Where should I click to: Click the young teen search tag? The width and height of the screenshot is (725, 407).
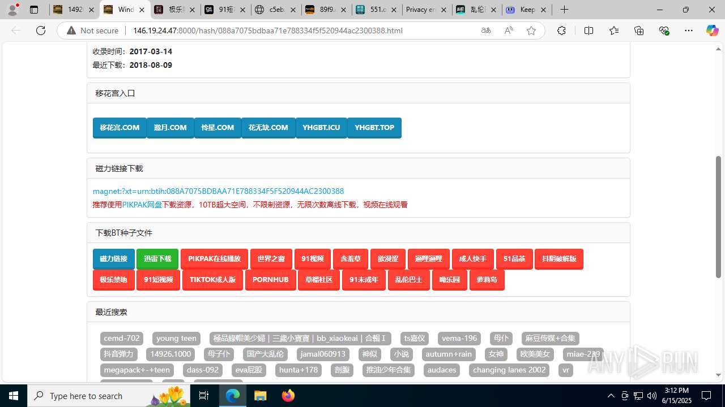coord(176,338)
